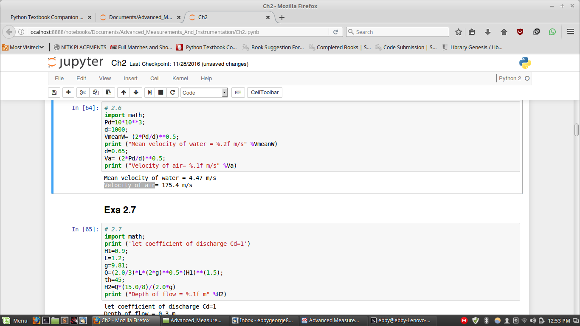The width and height of the screenshot is (580, 326).
Task: Paste cells using the Jupyter toolbar icon
Action: coord(108,93)
